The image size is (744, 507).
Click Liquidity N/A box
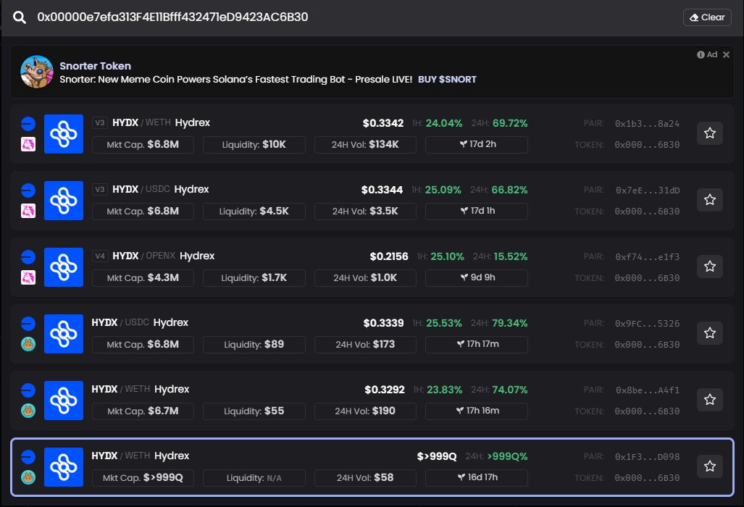click(x=254, y=478)
